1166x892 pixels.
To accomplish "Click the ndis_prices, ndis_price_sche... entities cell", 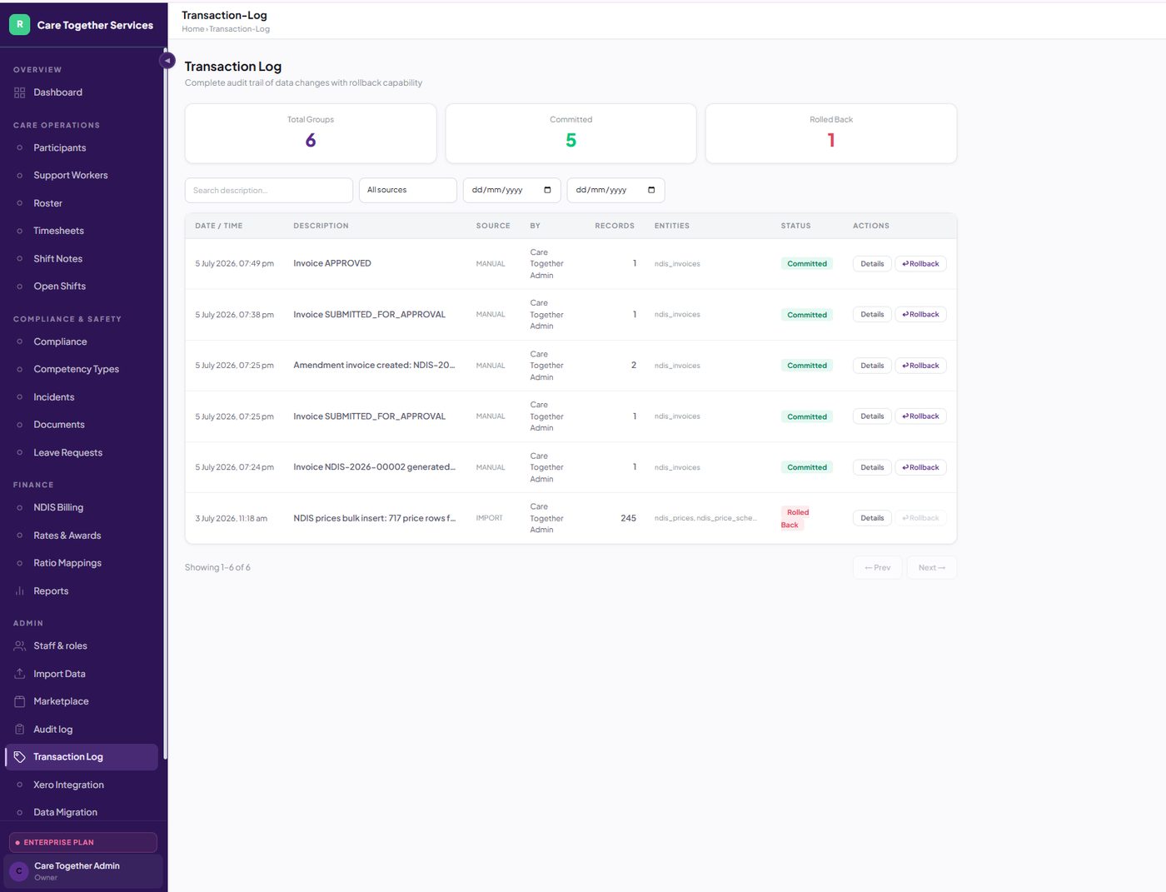I will pyautogui.click(x=705, y=518).
